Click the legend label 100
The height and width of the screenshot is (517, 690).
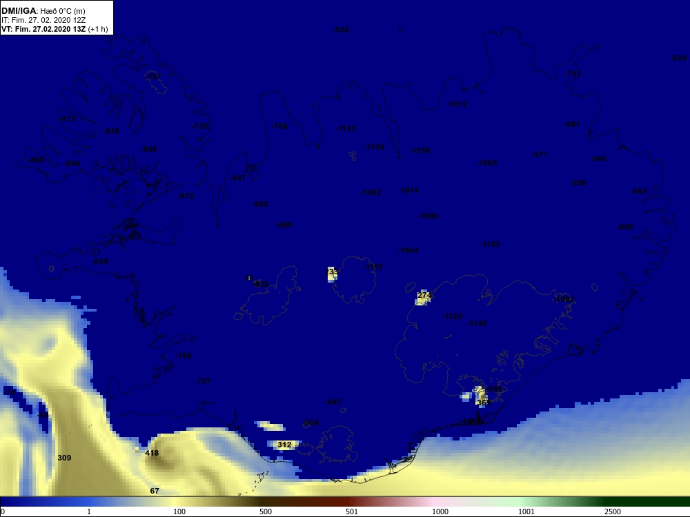(x=179, y=511)
